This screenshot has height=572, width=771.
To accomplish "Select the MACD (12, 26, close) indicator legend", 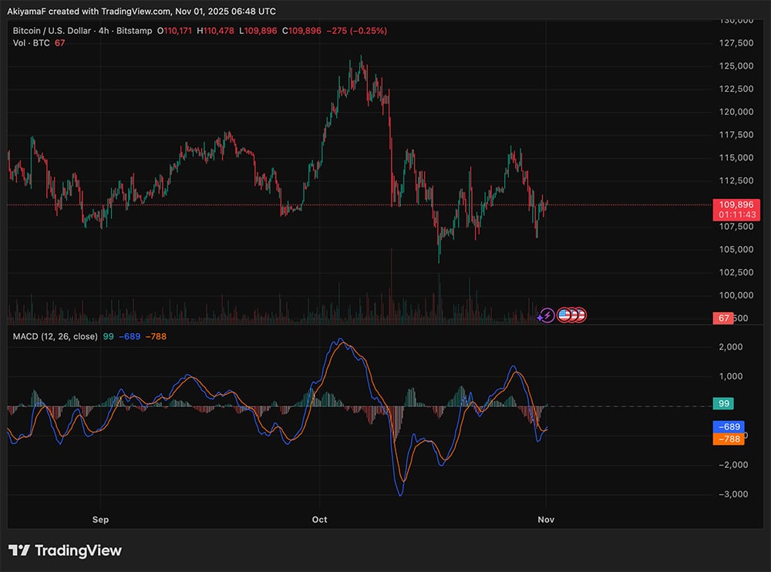I will coord(54,336).
